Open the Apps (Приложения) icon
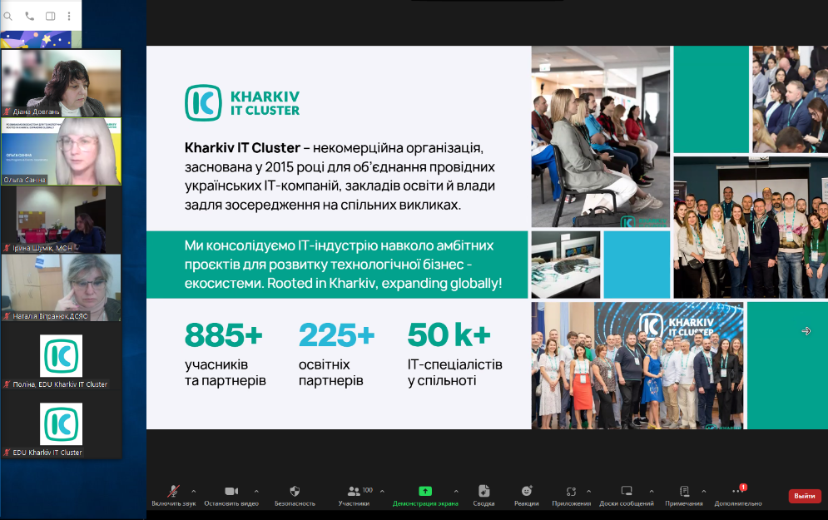828x520 pixels. coord(571,492)
